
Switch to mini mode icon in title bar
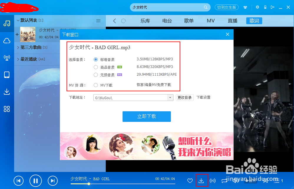[x=272, y=7]
